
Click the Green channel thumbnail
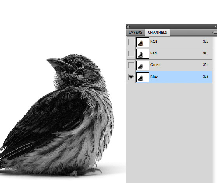[x=143, y=65]
